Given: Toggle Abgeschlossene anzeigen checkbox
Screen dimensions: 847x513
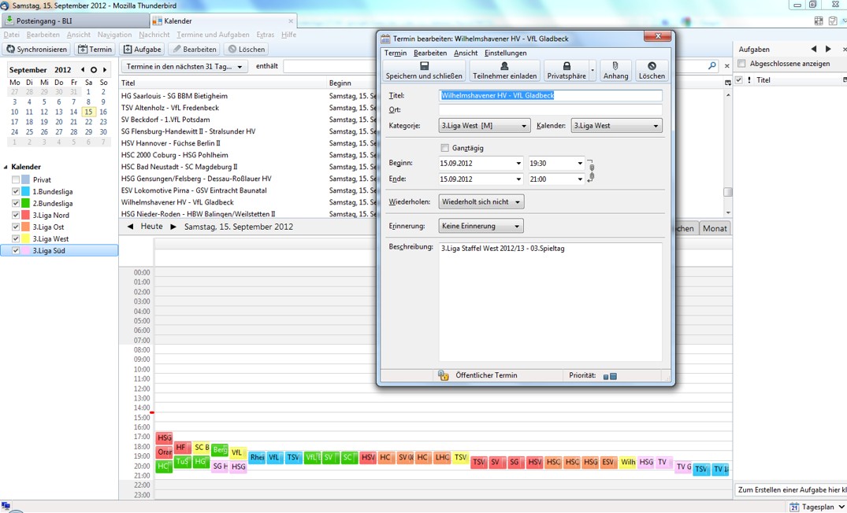Looking at the screenshot, I should tap(742, 64).
